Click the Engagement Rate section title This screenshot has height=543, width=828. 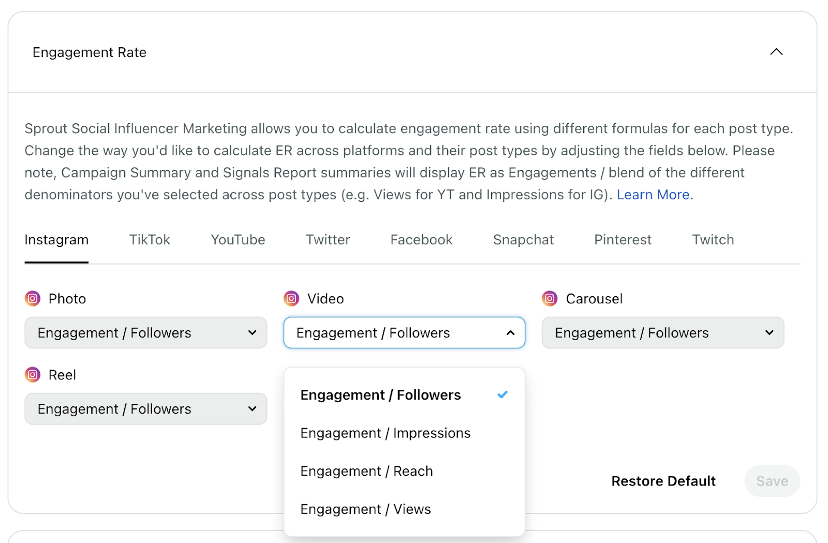point(90,52)
